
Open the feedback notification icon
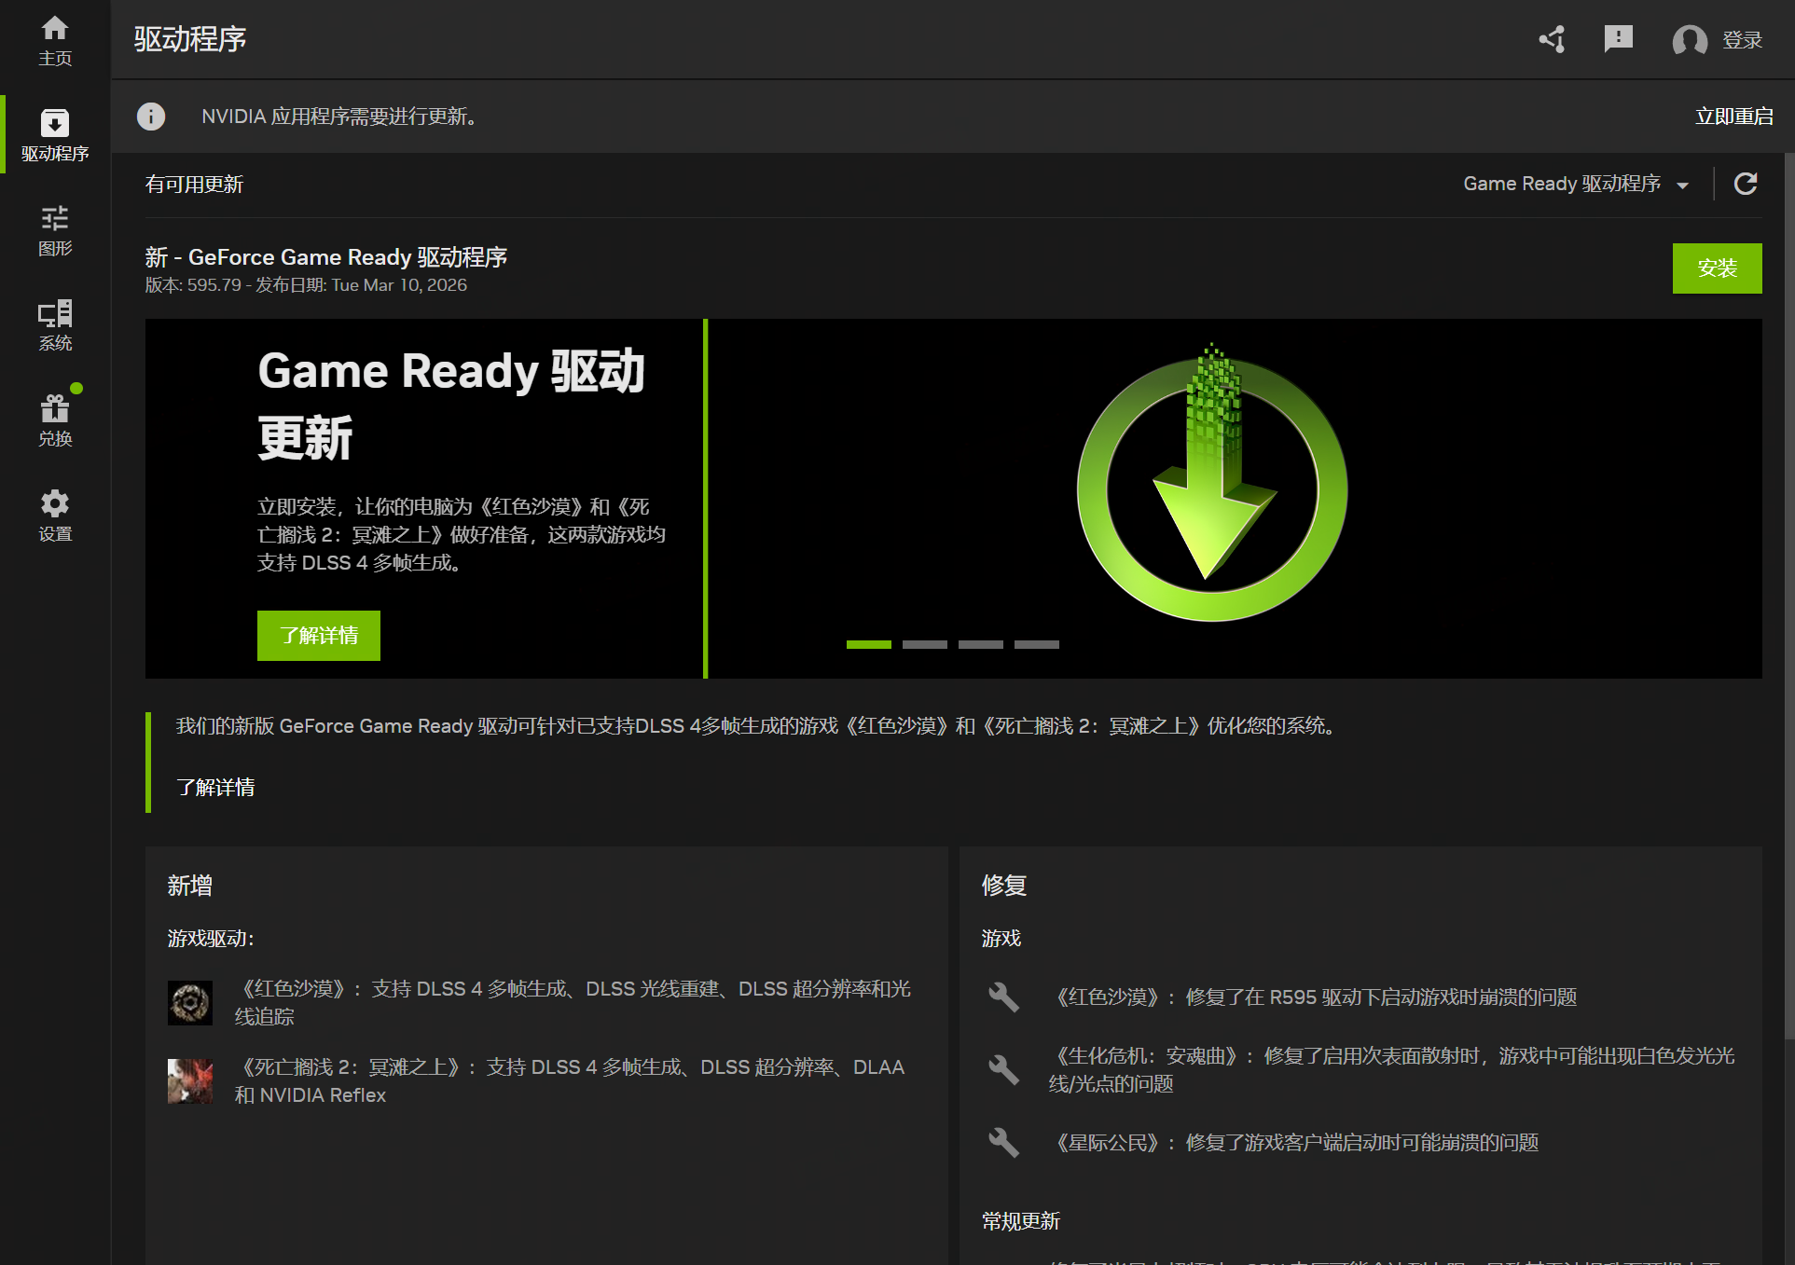tap(1618, 39)
